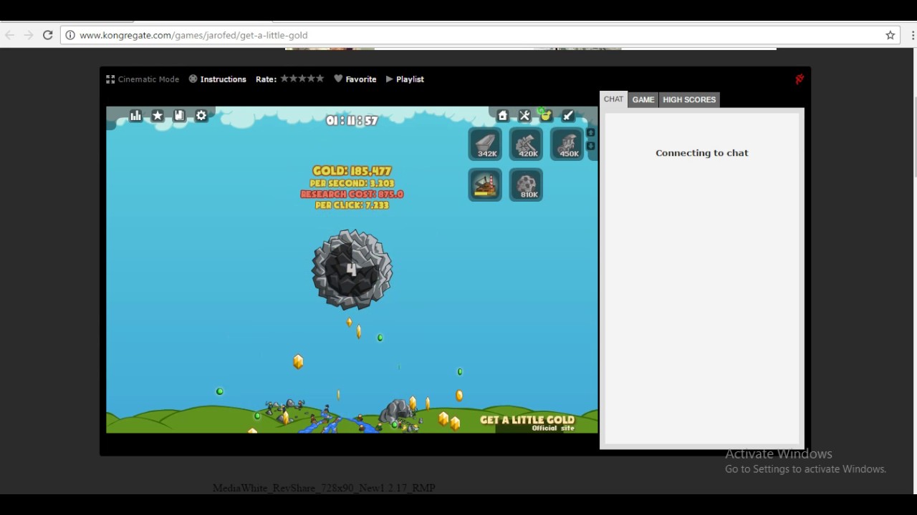This screenshot has width=917, height=515.
Task: Open the sword tab icon
Action: pyautogui.click(x=568, y=116)
